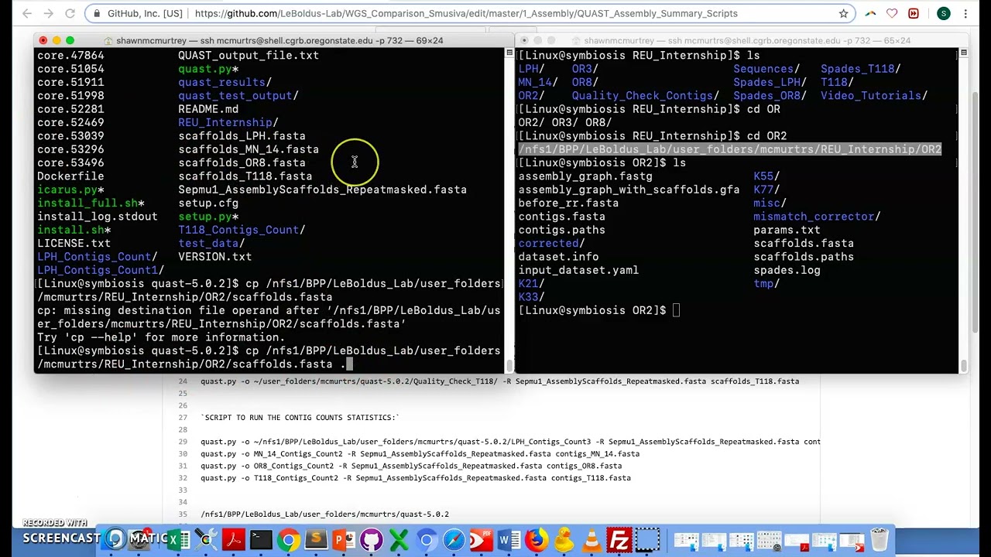Click README.md in left terminal listing
991x557 pixels.
208,109
